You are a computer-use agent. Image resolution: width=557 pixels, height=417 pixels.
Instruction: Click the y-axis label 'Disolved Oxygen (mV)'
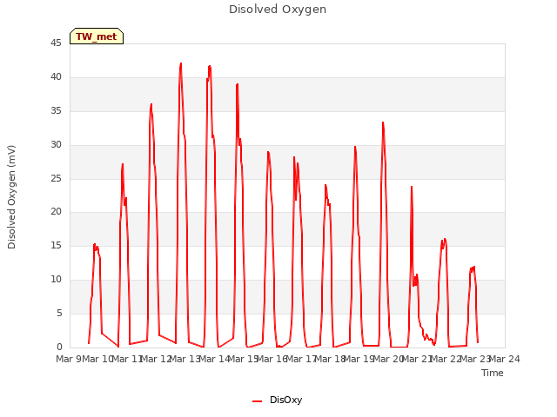coord(11,197)
